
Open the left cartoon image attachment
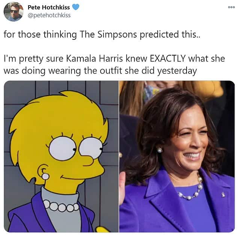(61, 157)
